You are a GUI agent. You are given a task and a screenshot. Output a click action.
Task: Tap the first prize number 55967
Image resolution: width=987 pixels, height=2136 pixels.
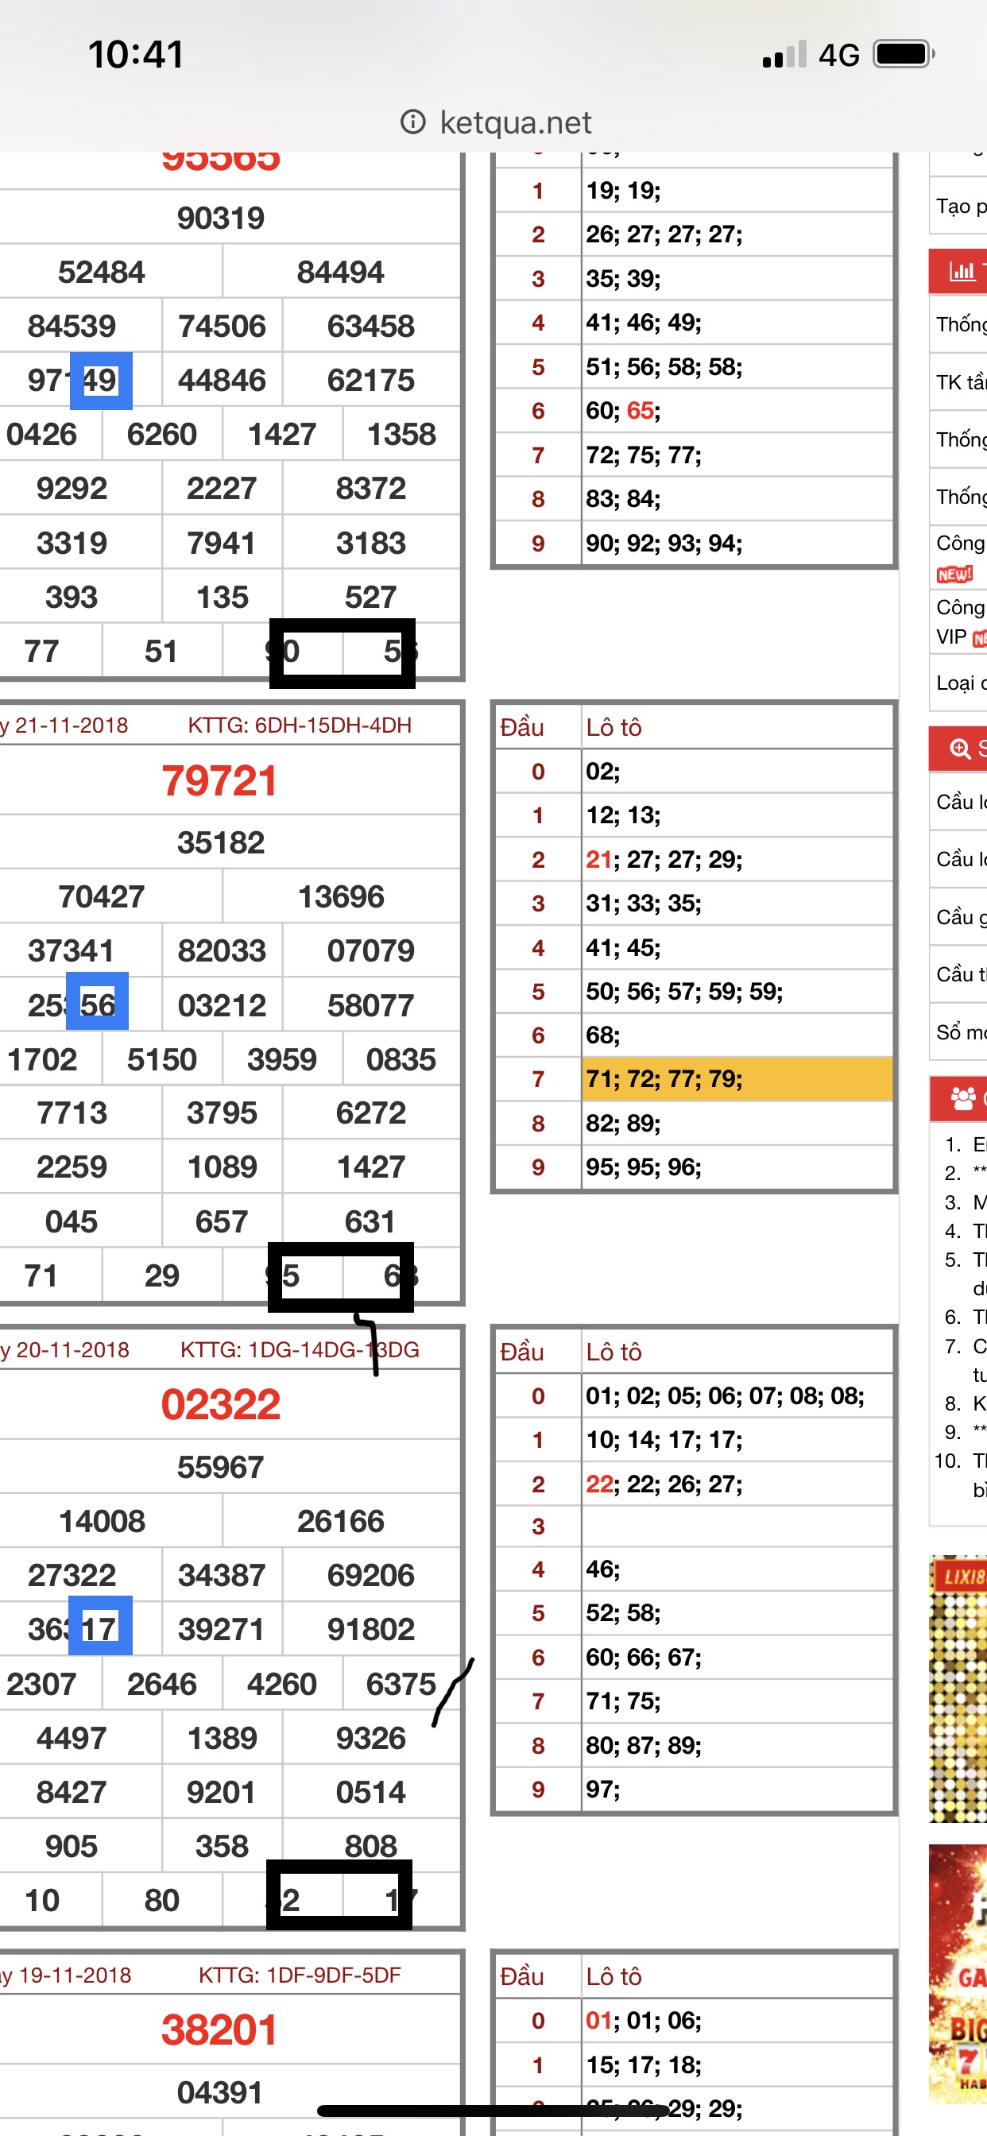[221, 1468]
